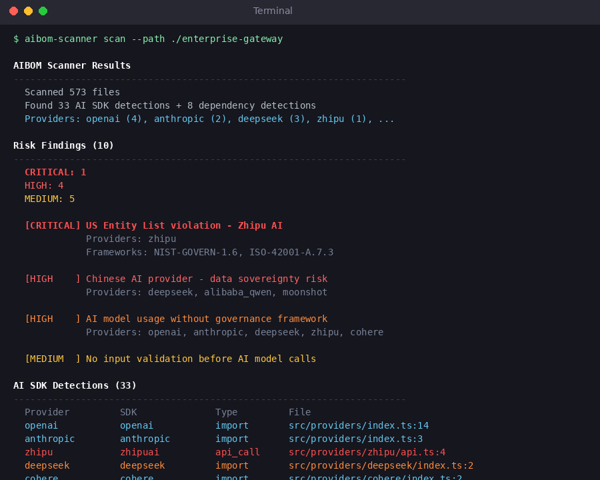
Task: Click the src/providers/index.ts:14 file path
Action: point(359,425)
